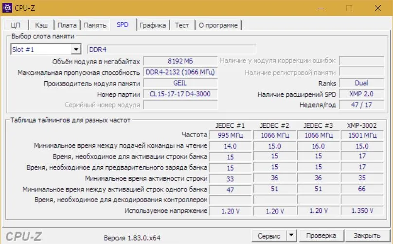The image size is (393, 244).
Task: Click the 47 bank cycle time cell
Action: [230, 190]
